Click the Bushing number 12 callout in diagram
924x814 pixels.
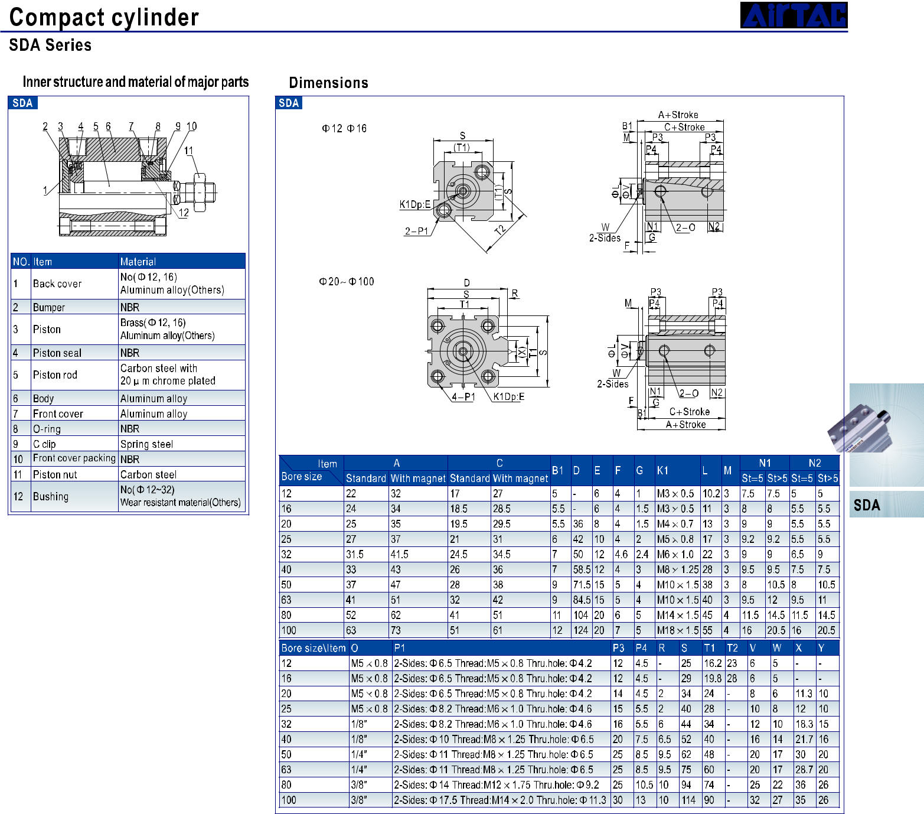click(184, 212)
